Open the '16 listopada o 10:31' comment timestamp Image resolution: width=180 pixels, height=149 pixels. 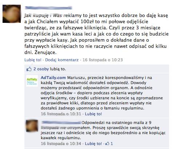(61, 114)
